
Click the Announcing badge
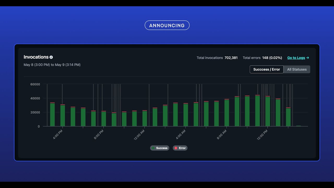(167, 25)
